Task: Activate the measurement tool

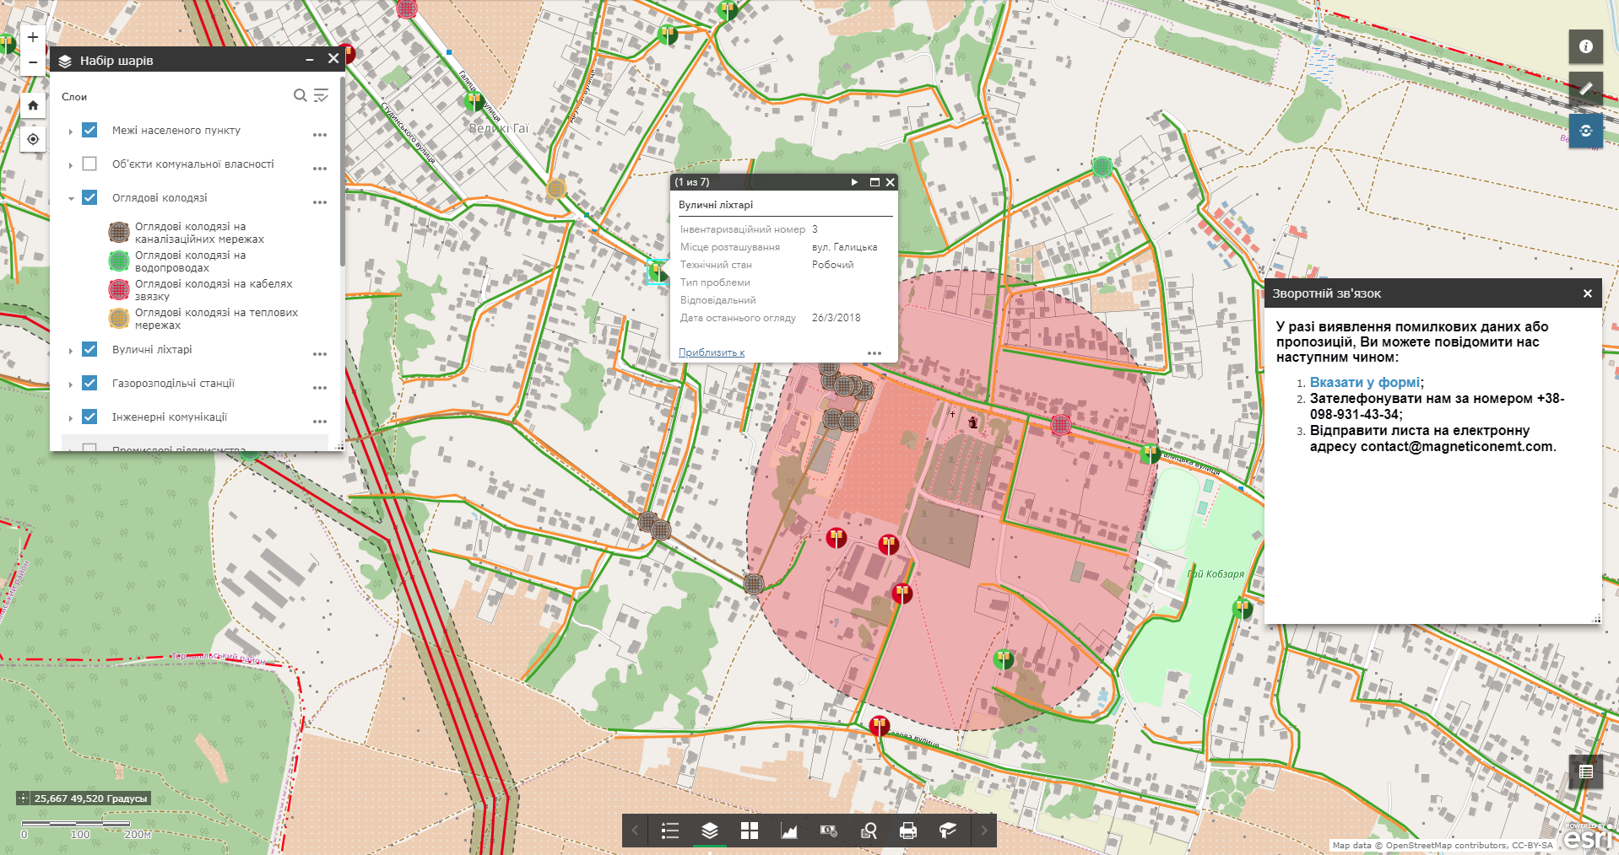Action: point(1586,89)
